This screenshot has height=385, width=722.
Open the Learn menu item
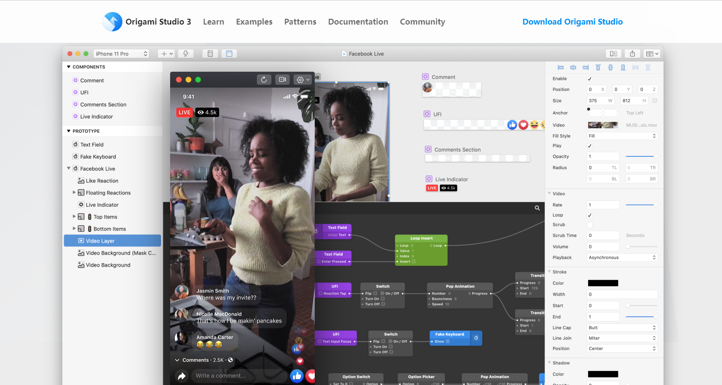tap(214, 22)
